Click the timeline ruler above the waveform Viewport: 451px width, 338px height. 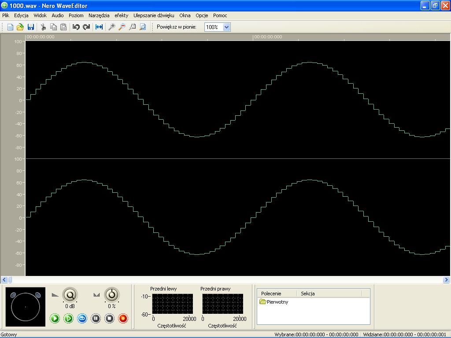[237, 37]
